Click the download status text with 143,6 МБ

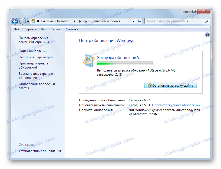pos(137,72)
